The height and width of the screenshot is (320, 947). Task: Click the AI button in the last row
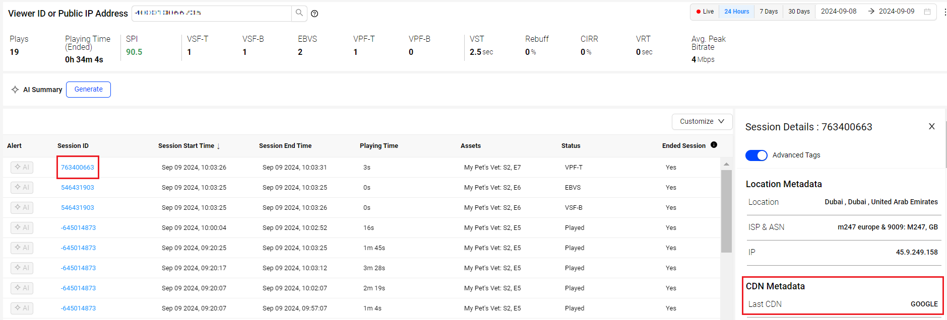pos(22,308)
